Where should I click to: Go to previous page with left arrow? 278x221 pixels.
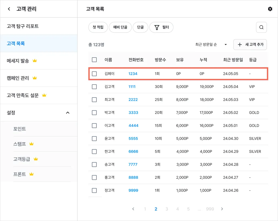tap(133, 209)
